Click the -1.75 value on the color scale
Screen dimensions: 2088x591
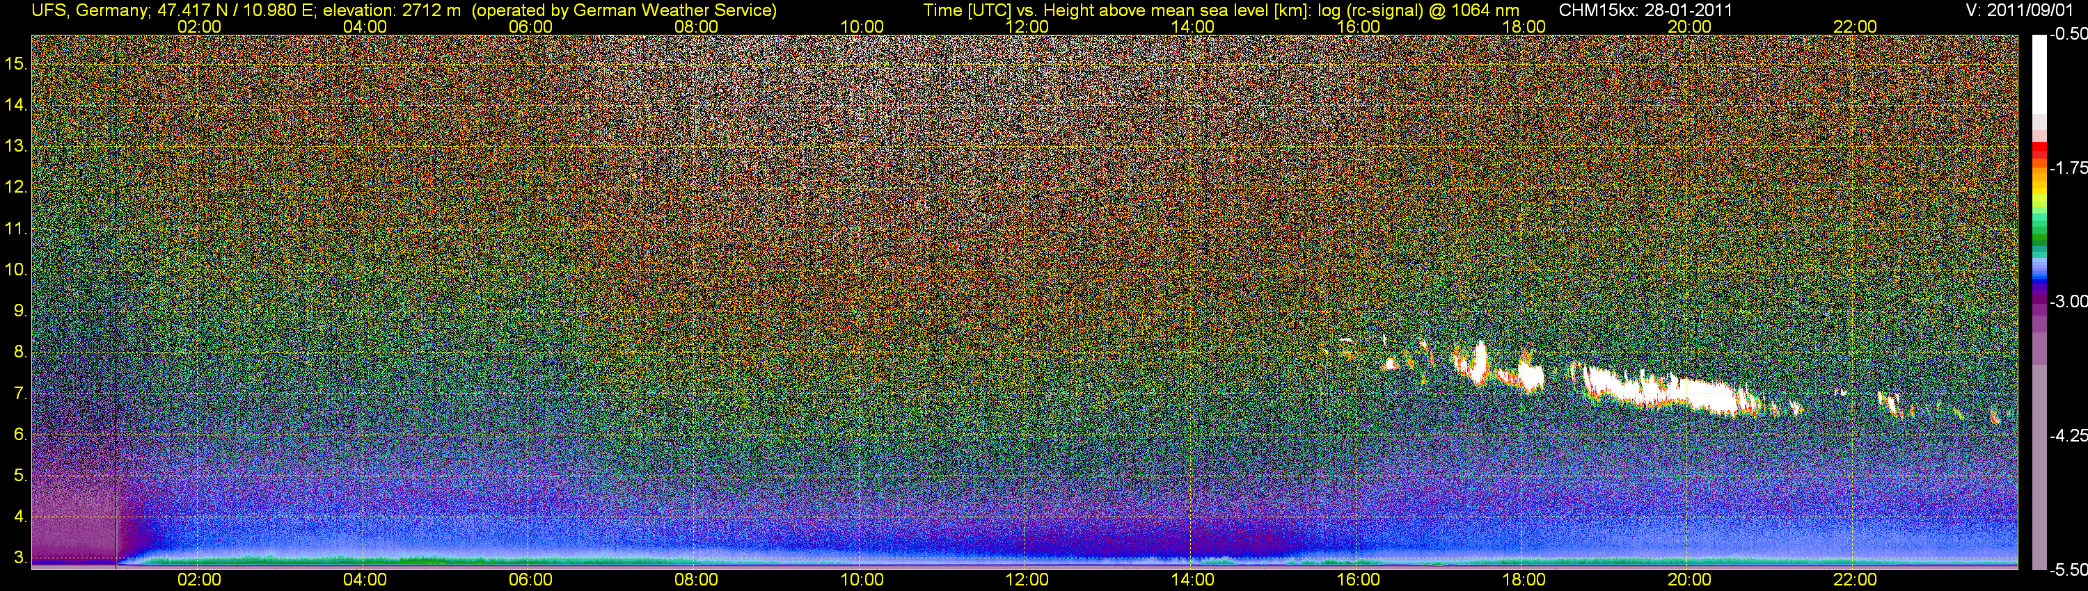click(2067, 168)
